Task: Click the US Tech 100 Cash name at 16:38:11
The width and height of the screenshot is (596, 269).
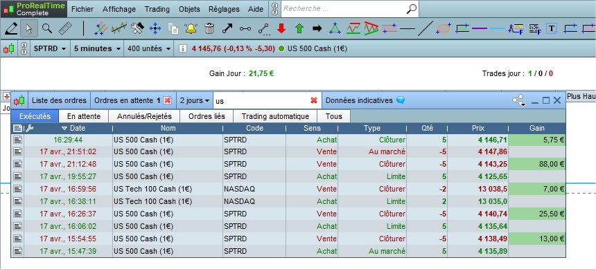Action: [x=152, y=201]
